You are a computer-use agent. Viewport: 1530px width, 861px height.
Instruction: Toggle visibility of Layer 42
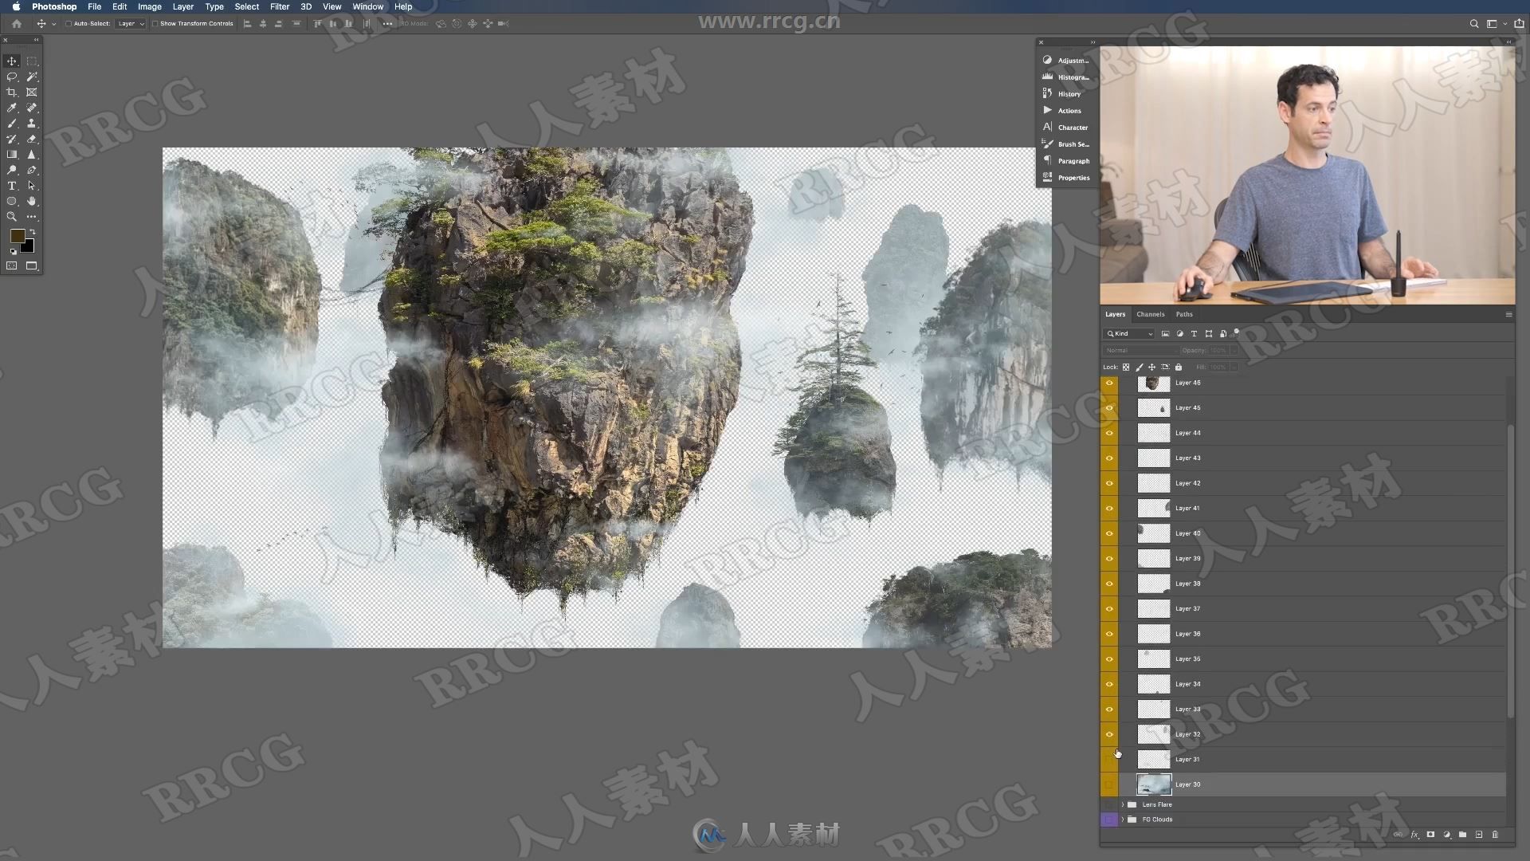[x=1109, y=483]
